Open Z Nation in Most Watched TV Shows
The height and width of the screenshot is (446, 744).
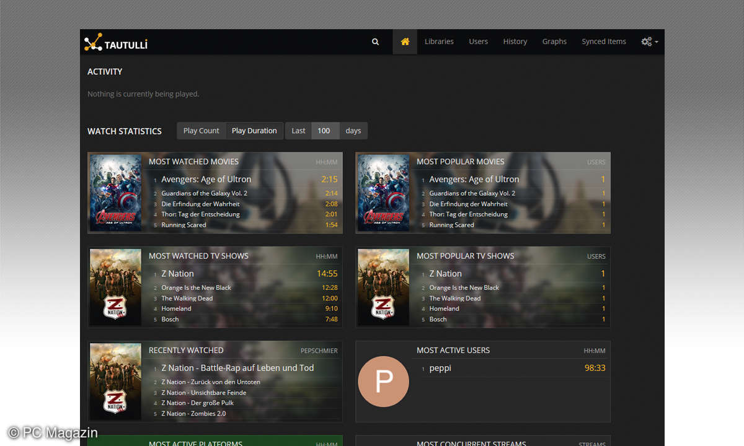[x=177, y=273]
